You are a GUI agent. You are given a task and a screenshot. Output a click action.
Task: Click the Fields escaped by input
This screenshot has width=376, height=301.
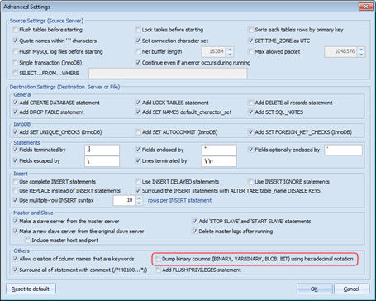(x=102, y=161)
